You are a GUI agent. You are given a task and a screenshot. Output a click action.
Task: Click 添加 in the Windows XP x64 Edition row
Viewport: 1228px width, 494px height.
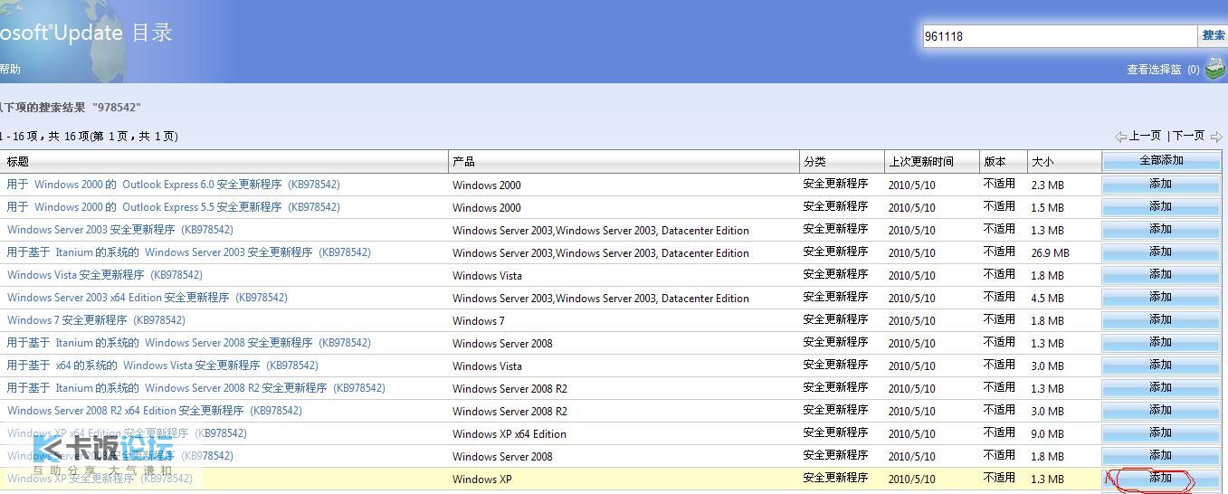[x=1161, y=432]
